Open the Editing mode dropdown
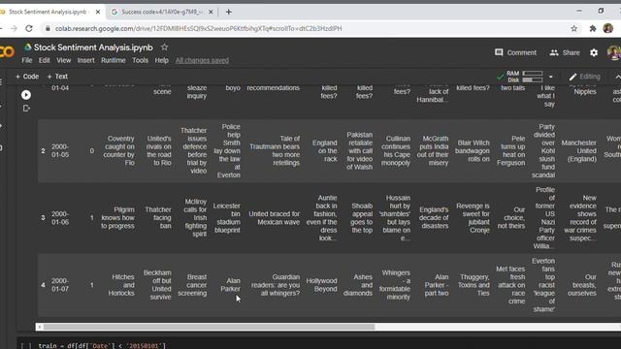Viewport: 621px width, 349px height. 584,77
